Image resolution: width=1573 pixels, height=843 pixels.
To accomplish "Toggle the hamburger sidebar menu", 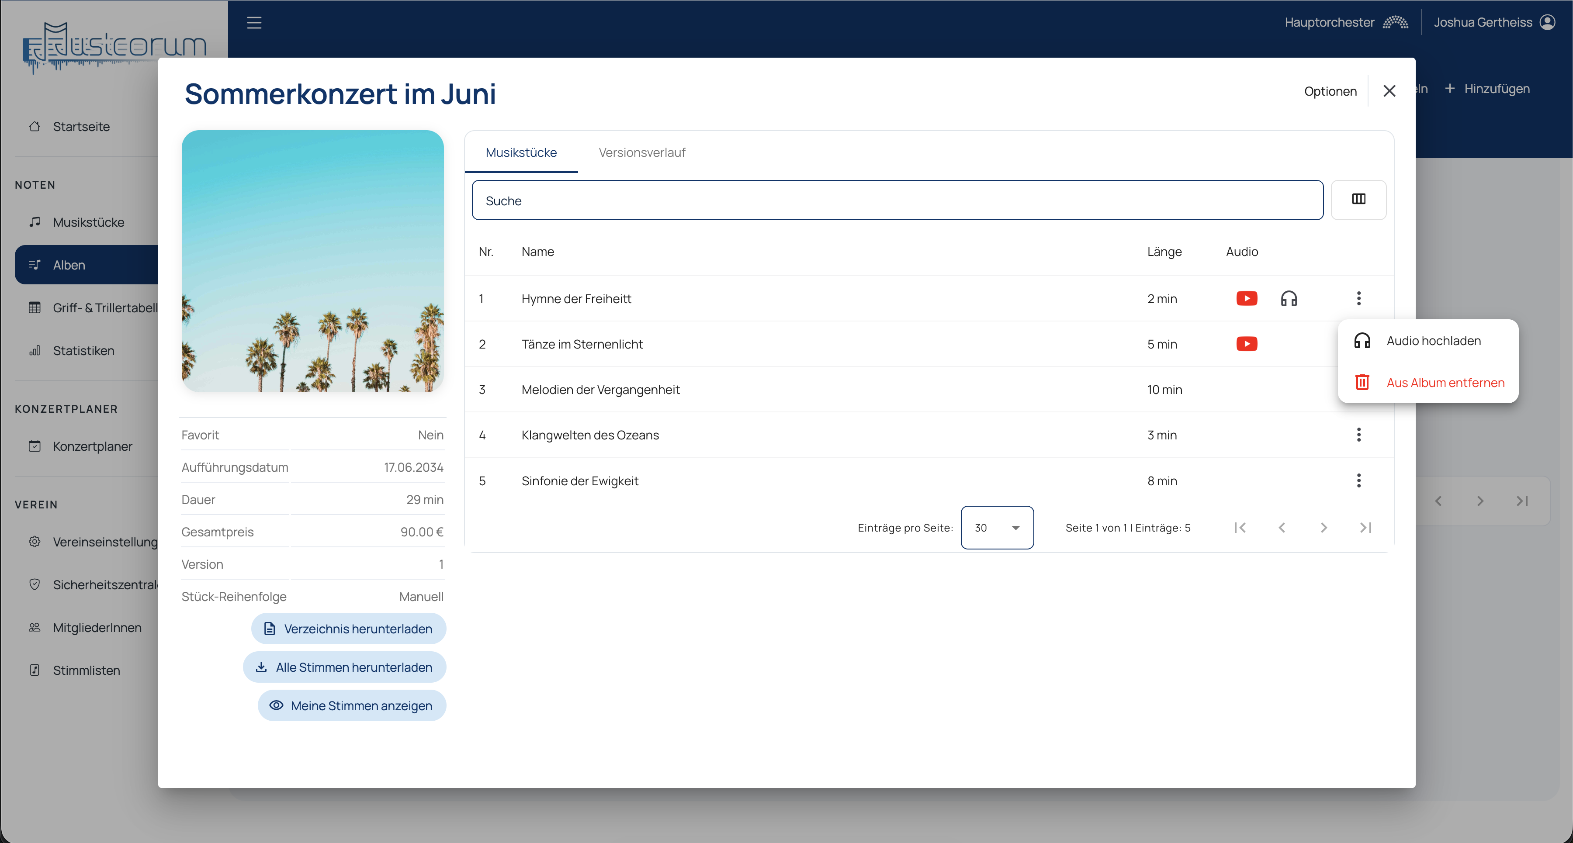I will (x=254, y=23).
